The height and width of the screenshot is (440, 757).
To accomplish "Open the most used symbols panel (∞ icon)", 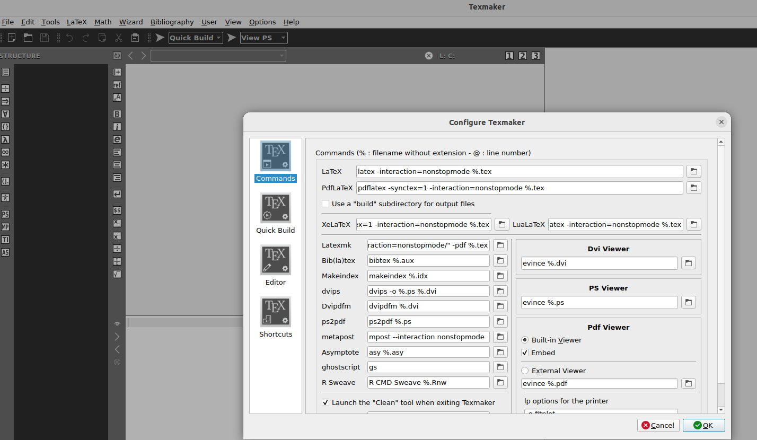I will (x=5, y=152).
